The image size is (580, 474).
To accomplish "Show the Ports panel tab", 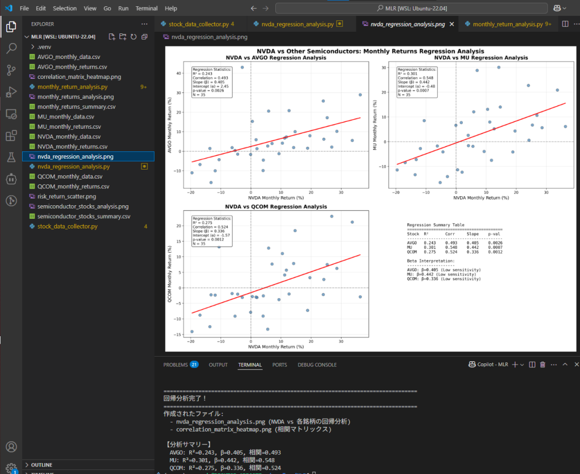I will pos(280,365).
